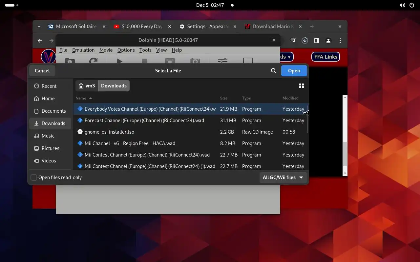This screenshot has height=262, width=420.
Task: Select Mii Contest Channel (RiiConnect24) (1).wad
Action: (191, 165)
